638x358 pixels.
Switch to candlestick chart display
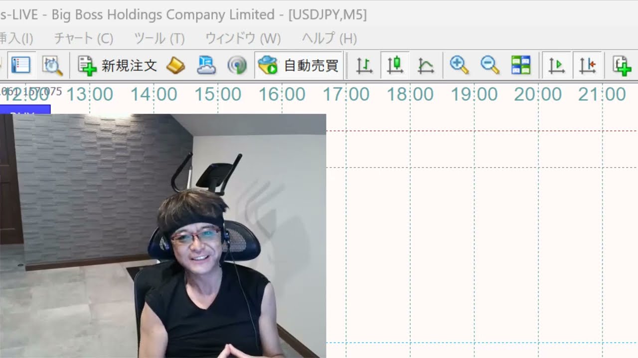click(395, 65)
